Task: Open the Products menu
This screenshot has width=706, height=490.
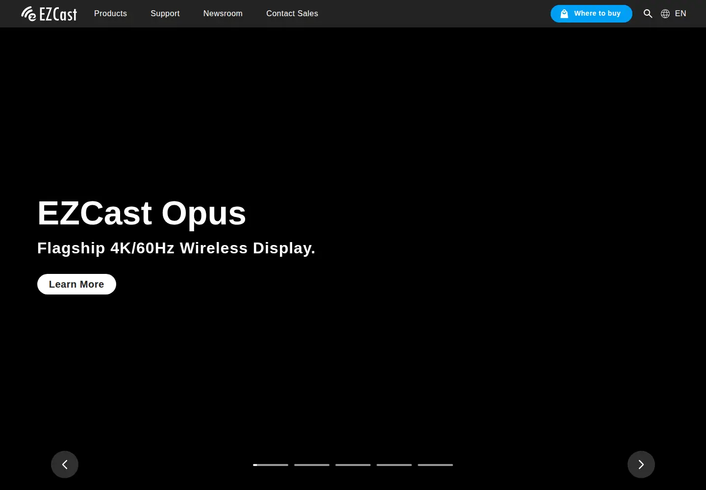Action: [x=110, y=14]
